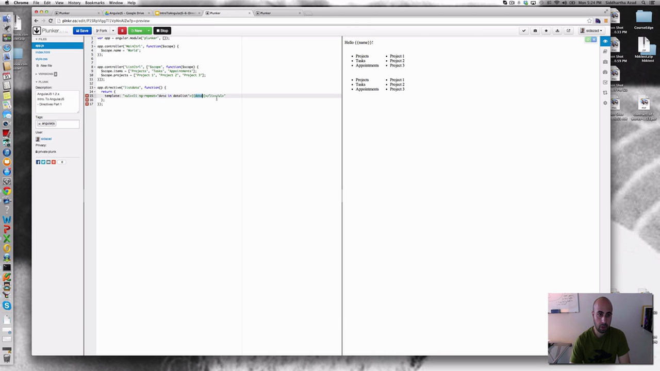660x371 pixels.
Task: Click the download plunk toolbar button
Action: click(557, 30)
